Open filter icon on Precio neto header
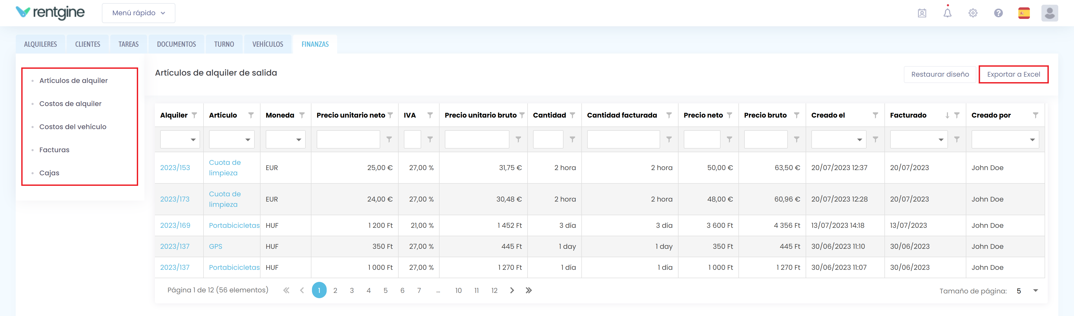Image resolution: width=1074 pixels, height=316 pixels. coord(729,115)
